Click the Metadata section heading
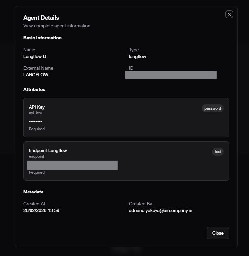Screen dimensions: 249x256 pyautogui.click(x=33, y=192)
